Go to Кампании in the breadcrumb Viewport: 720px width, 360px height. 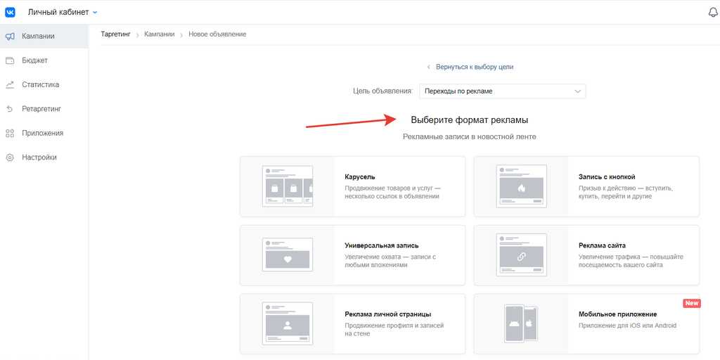point(160,34)
